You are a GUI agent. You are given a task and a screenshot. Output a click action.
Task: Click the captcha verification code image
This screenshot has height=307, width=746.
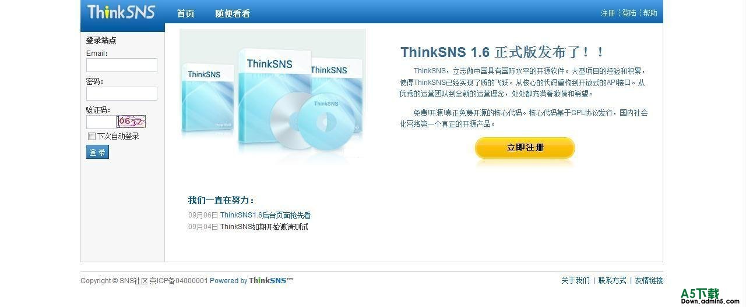(x=131, y=122)
